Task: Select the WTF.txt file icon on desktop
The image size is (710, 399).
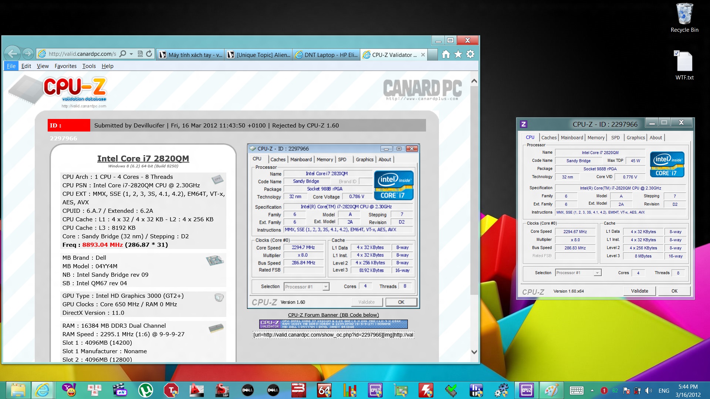Action: tap(684, 65)
